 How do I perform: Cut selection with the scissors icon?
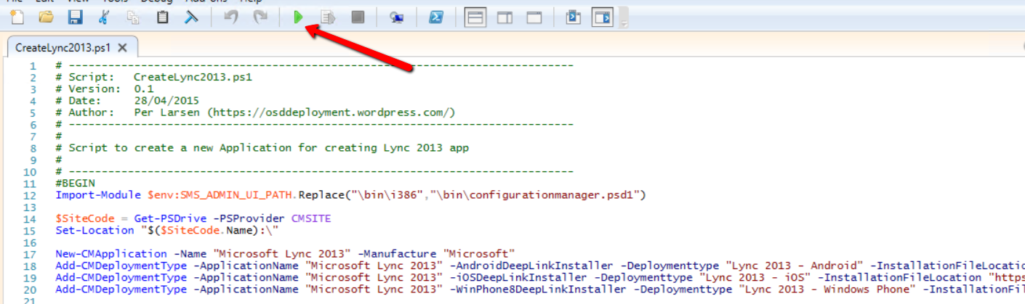(104, 17)
